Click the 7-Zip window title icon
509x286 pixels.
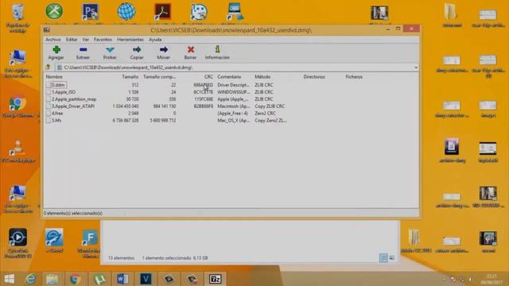point(47,30)
